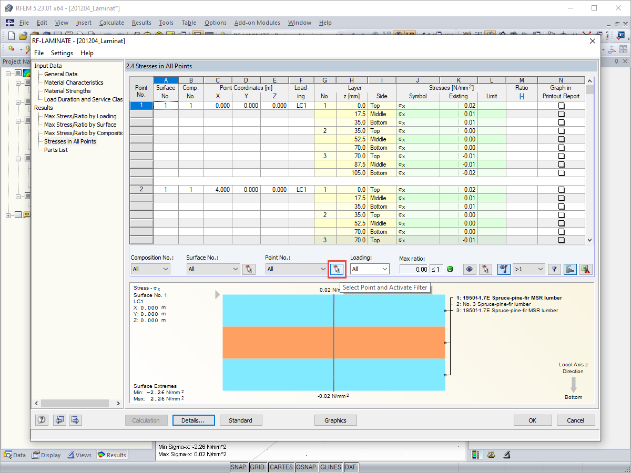631x473 pixels.
Task: Open Surface No. dropdown
Action: [213, 269]
